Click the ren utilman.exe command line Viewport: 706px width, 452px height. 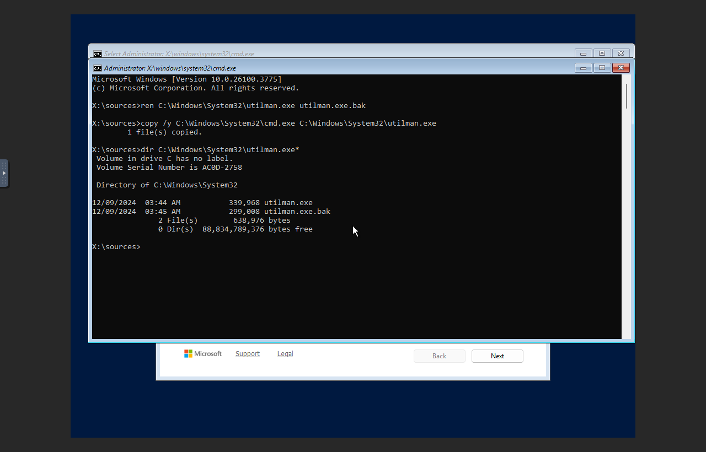[x=229, y=106]
